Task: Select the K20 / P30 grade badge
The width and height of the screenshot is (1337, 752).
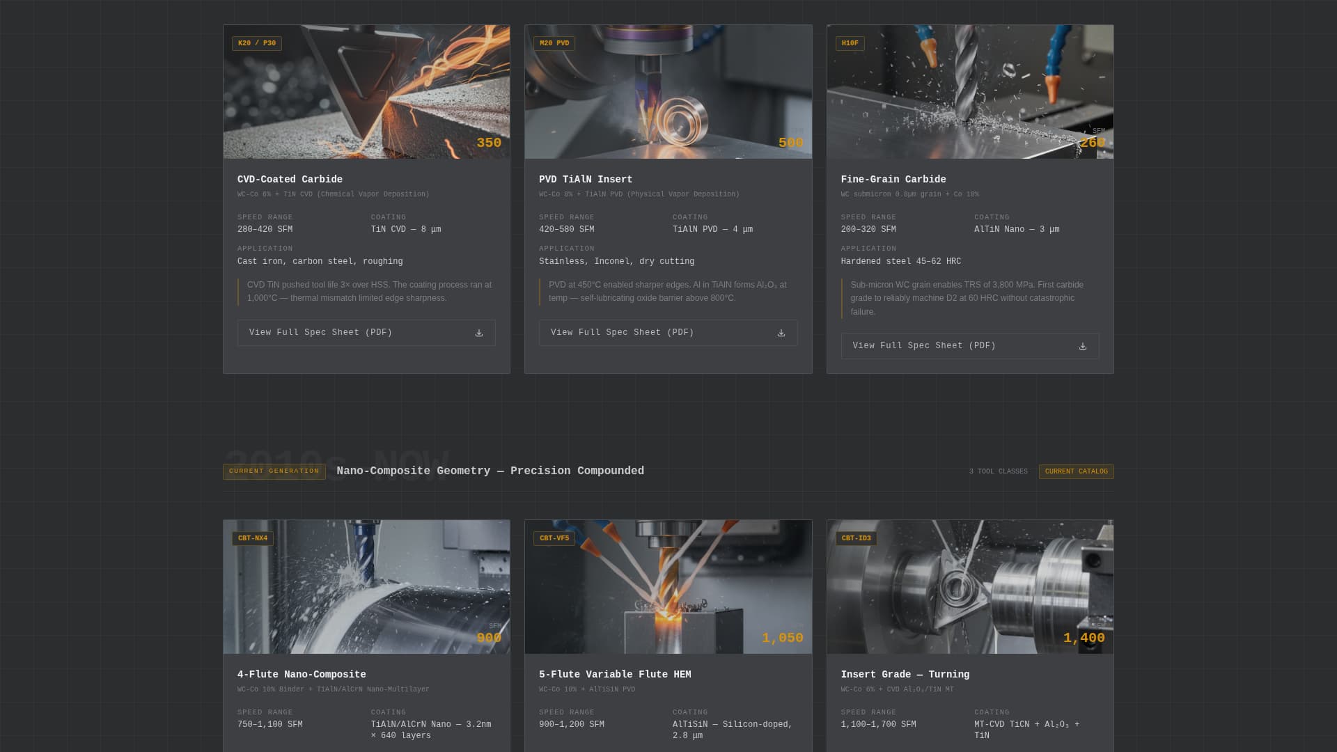Action: (x=256, y=42)
